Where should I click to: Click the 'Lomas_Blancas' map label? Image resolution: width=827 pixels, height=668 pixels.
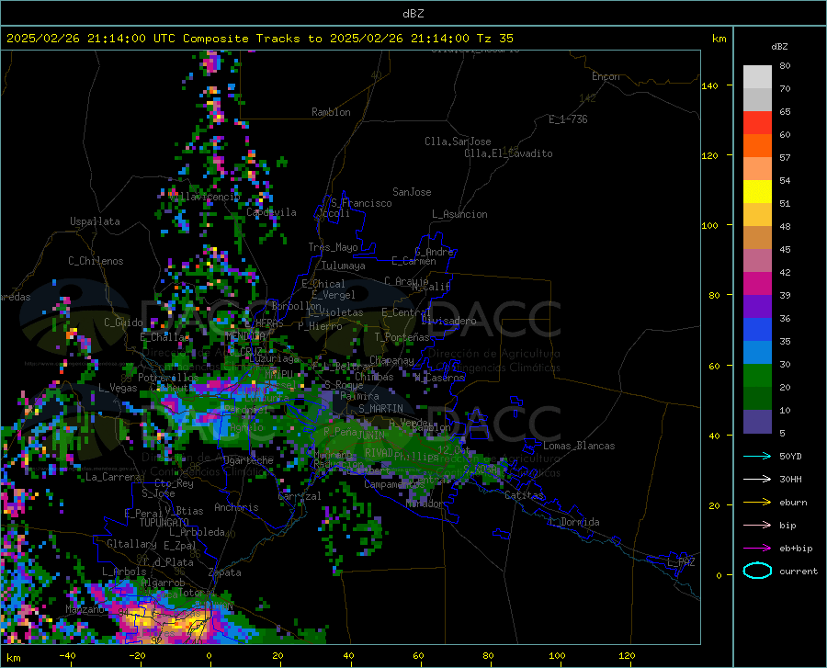[x=579, y=446]
